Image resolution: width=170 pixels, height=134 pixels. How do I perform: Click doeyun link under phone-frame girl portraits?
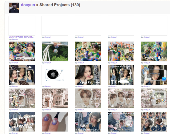pos(15,86)
